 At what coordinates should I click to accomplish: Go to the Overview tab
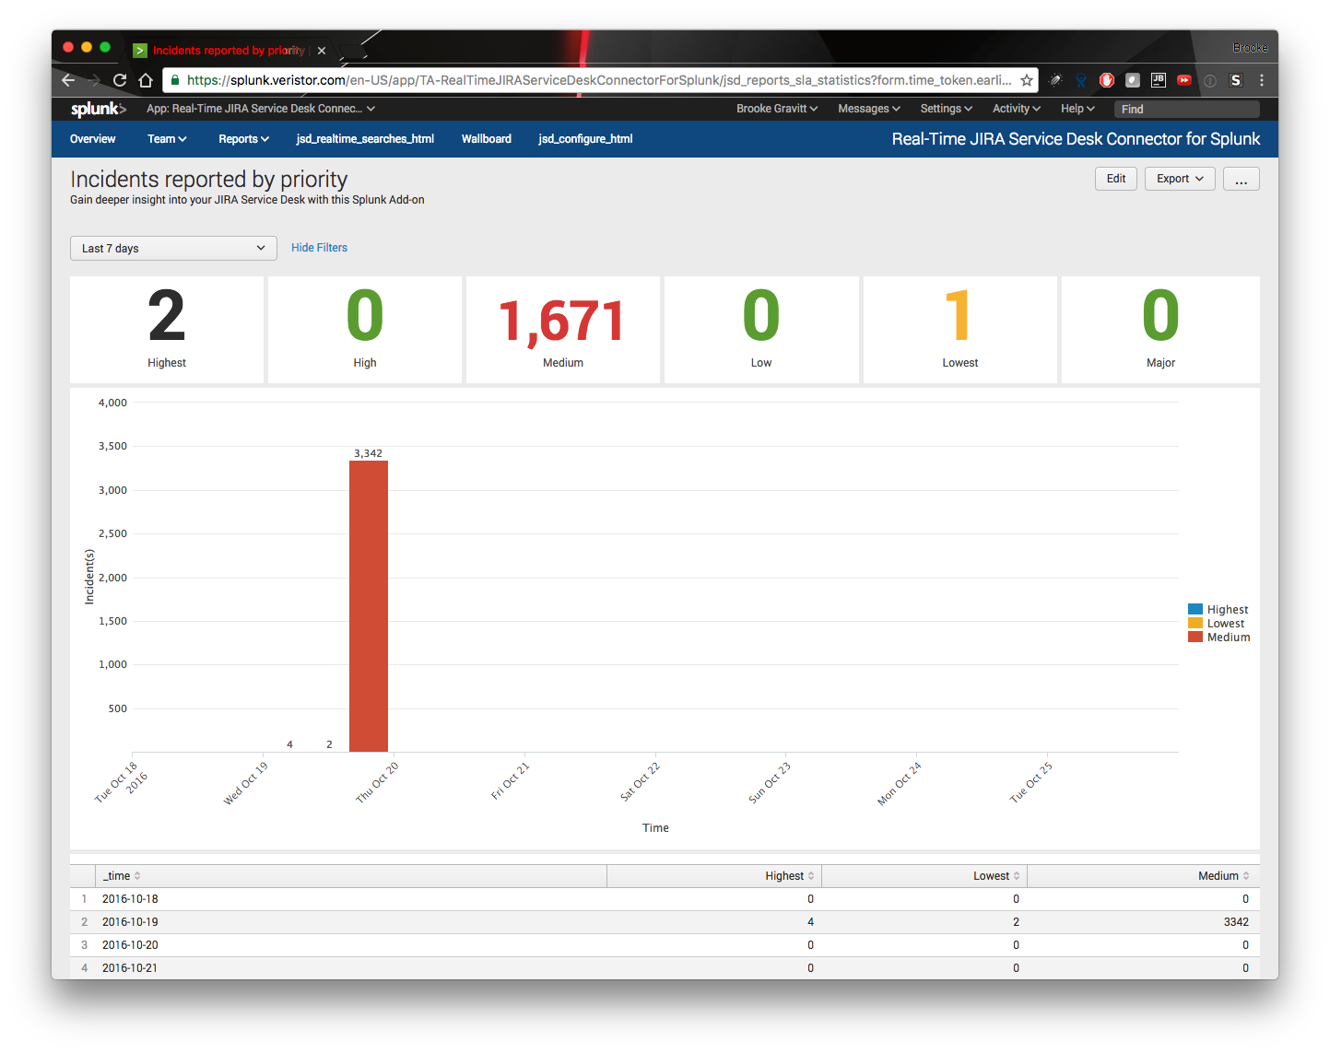click(x=93, y=139)
